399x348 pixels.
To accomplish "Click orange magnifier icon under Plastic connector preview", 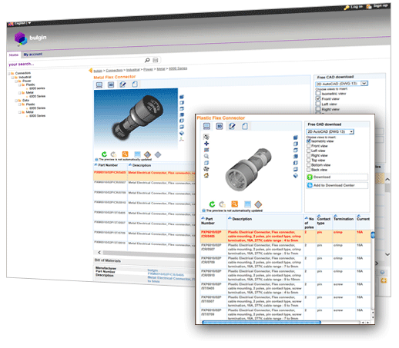I will [234, 204].
